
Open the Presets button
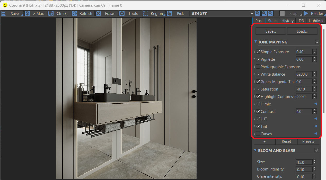[308, 141]
